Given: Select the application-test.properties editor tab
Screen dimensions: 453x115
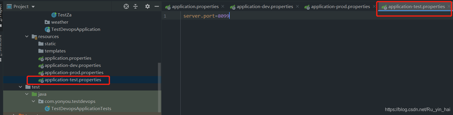Looking at the screenshot, I should (x=413, y=6).
